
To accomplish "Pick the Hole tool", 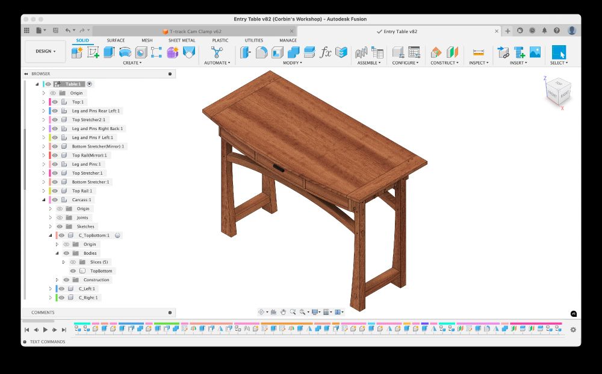I will coord(141,52).
